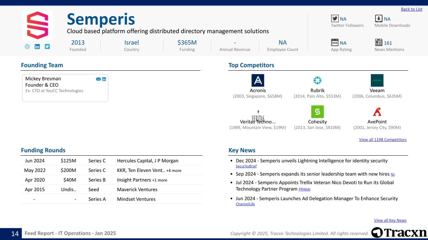
Task: Click the Israel country value
Action: [x=131, y=42]
